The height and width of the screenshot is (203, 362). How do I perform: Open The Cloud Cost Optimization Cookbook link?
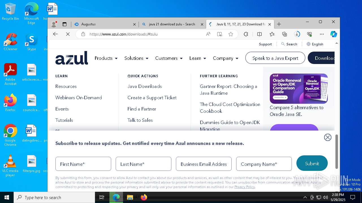(x=230, y=108)
